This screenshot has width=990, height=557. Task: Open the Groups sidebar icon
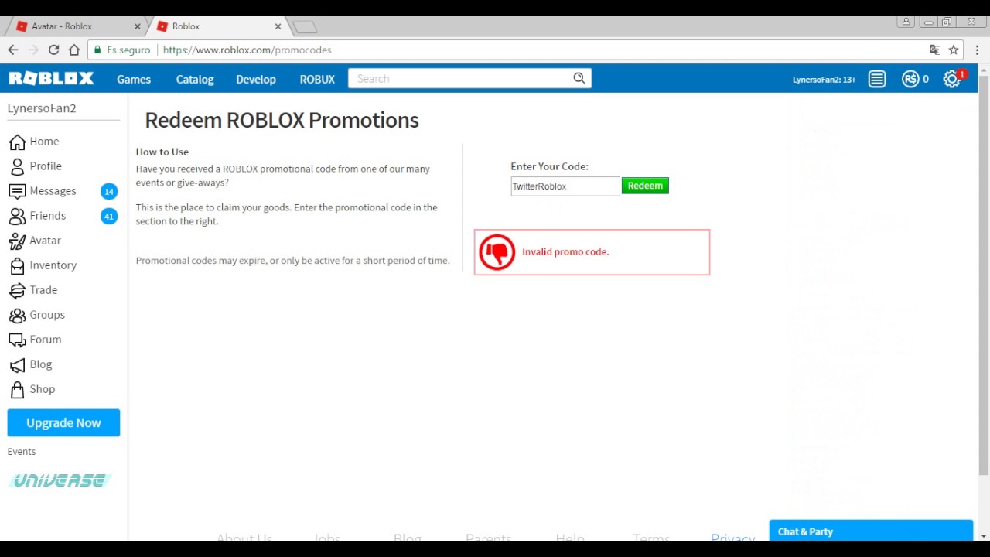[17, 315]
